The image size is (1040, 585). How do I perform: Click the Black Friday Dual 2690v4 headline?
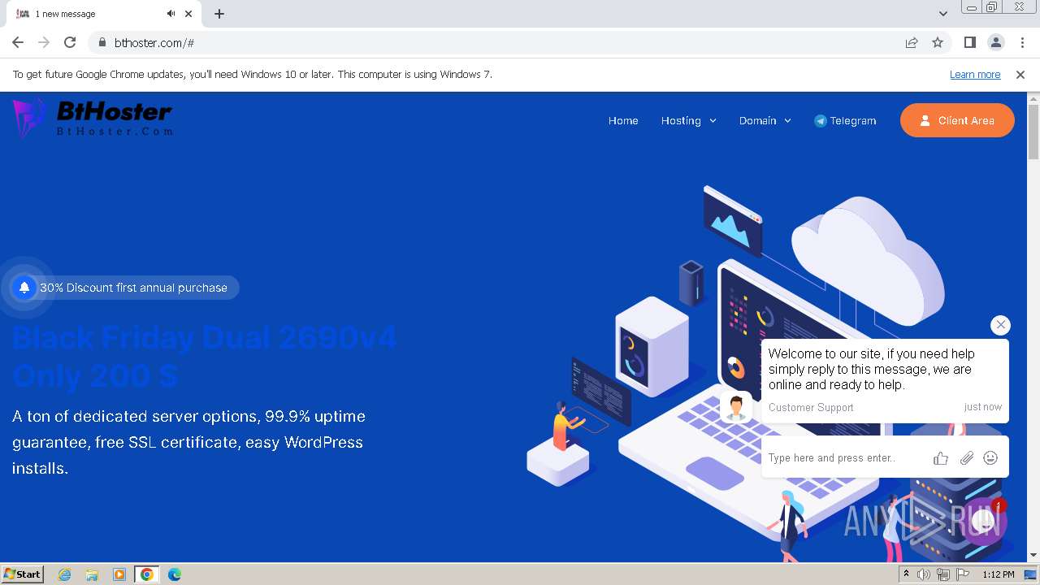coord(204,356)
